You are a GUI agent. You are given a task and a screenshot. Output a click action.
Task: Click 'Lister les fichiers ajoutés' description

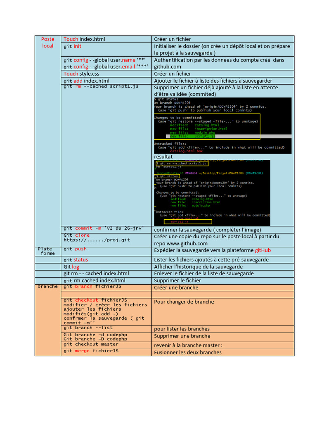pos(211,260)
